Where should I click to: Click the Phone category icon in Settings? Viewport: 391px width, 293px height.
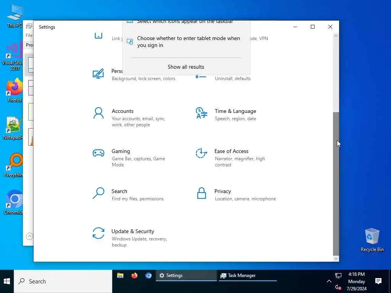99,35
